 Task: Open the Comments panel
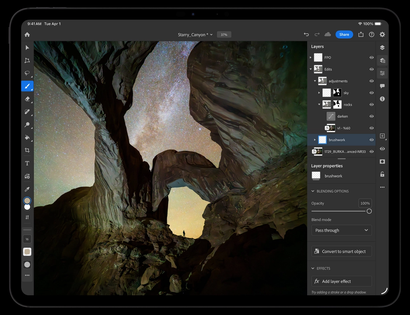click(x=382, y=86)
